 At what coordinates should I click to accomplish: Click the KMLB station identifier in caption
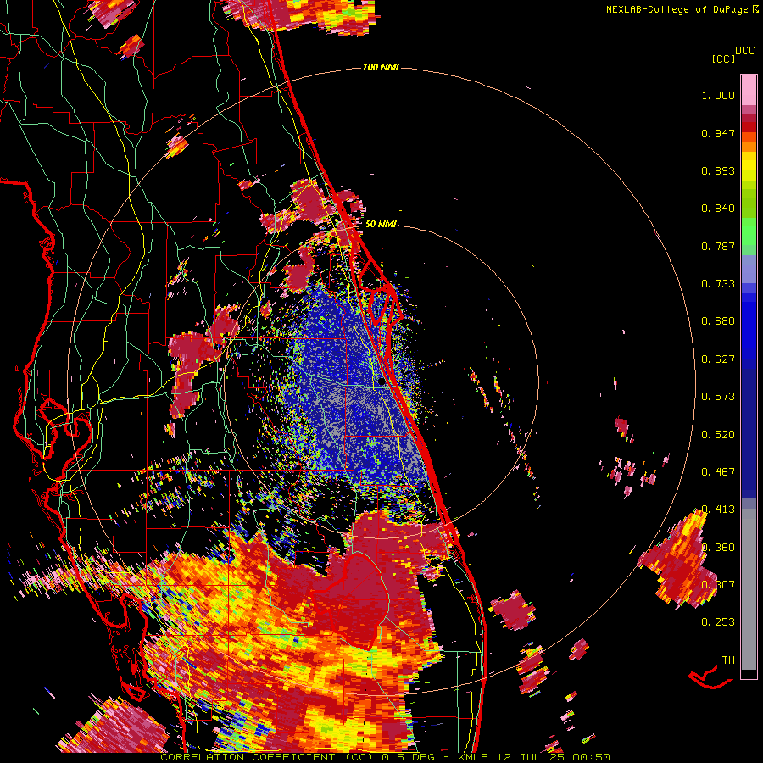point(475,757)
